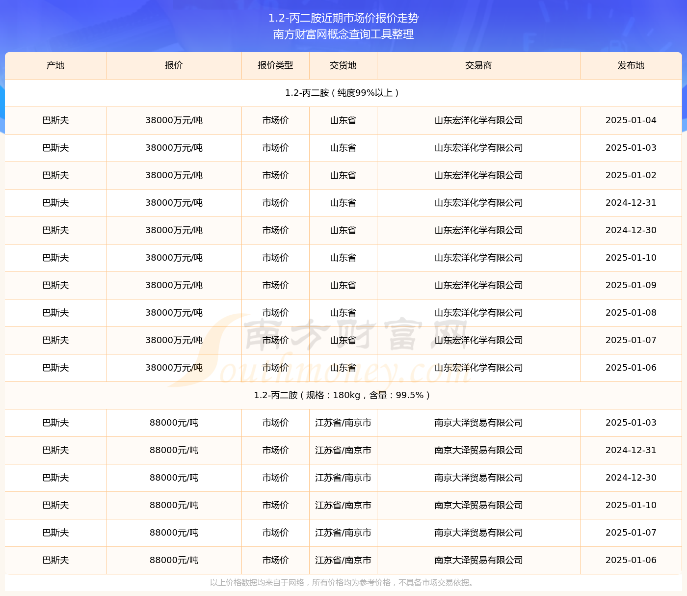Click 江苏省/南京市 in the 2025-01-07 row
687x596 pixels.
point(343,533)
